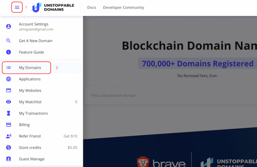Click the info icon beside Feature Guide
This screenshot has height=167, width=257.
(8, 52)
